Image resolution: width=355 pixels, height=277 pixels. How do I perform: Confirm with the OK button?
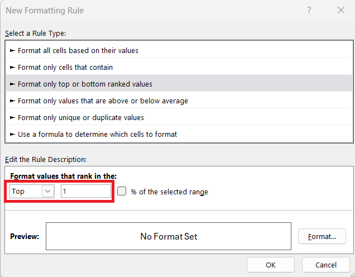(x=271, y=265)
